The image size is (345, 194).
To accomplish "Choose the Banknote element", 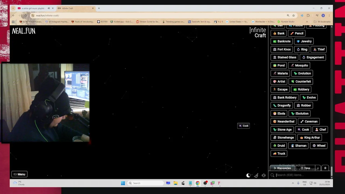I will (282, 41).
